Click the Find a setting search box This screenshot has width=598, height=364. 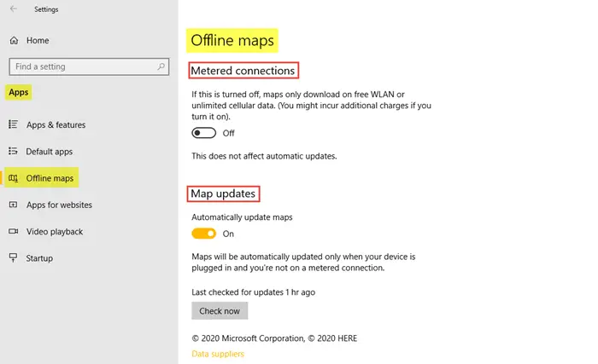pos(81,66)
